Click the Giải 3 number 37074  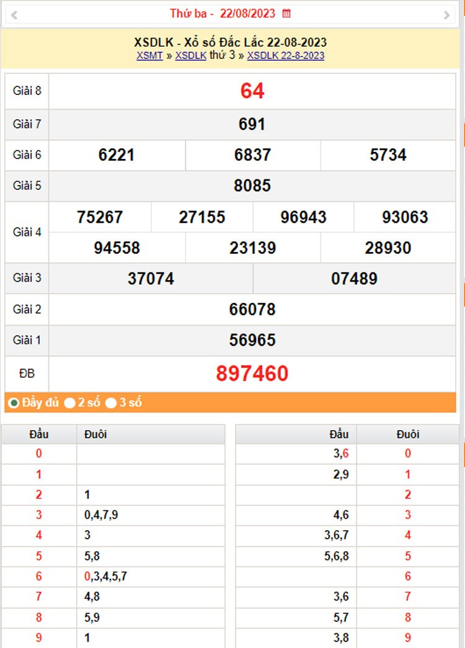151,278
